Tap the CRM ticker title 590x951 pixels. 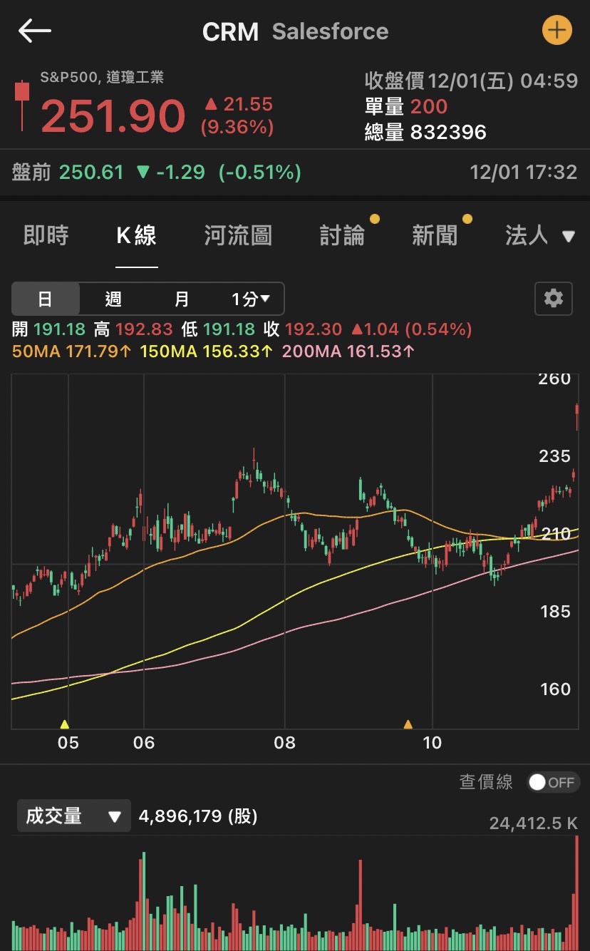(230, 32)
